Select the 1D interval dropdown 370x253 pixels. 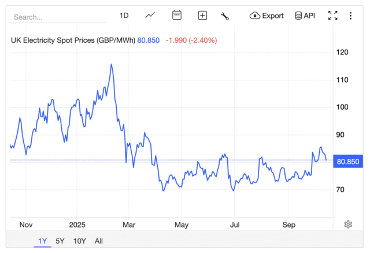click(124, 16)
